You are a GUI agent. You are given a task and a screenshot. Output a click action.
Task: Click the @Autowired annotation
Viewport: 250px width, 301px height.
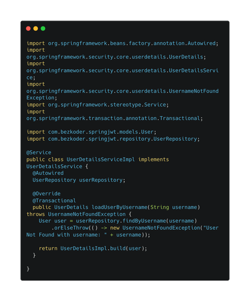pos(48,173)
